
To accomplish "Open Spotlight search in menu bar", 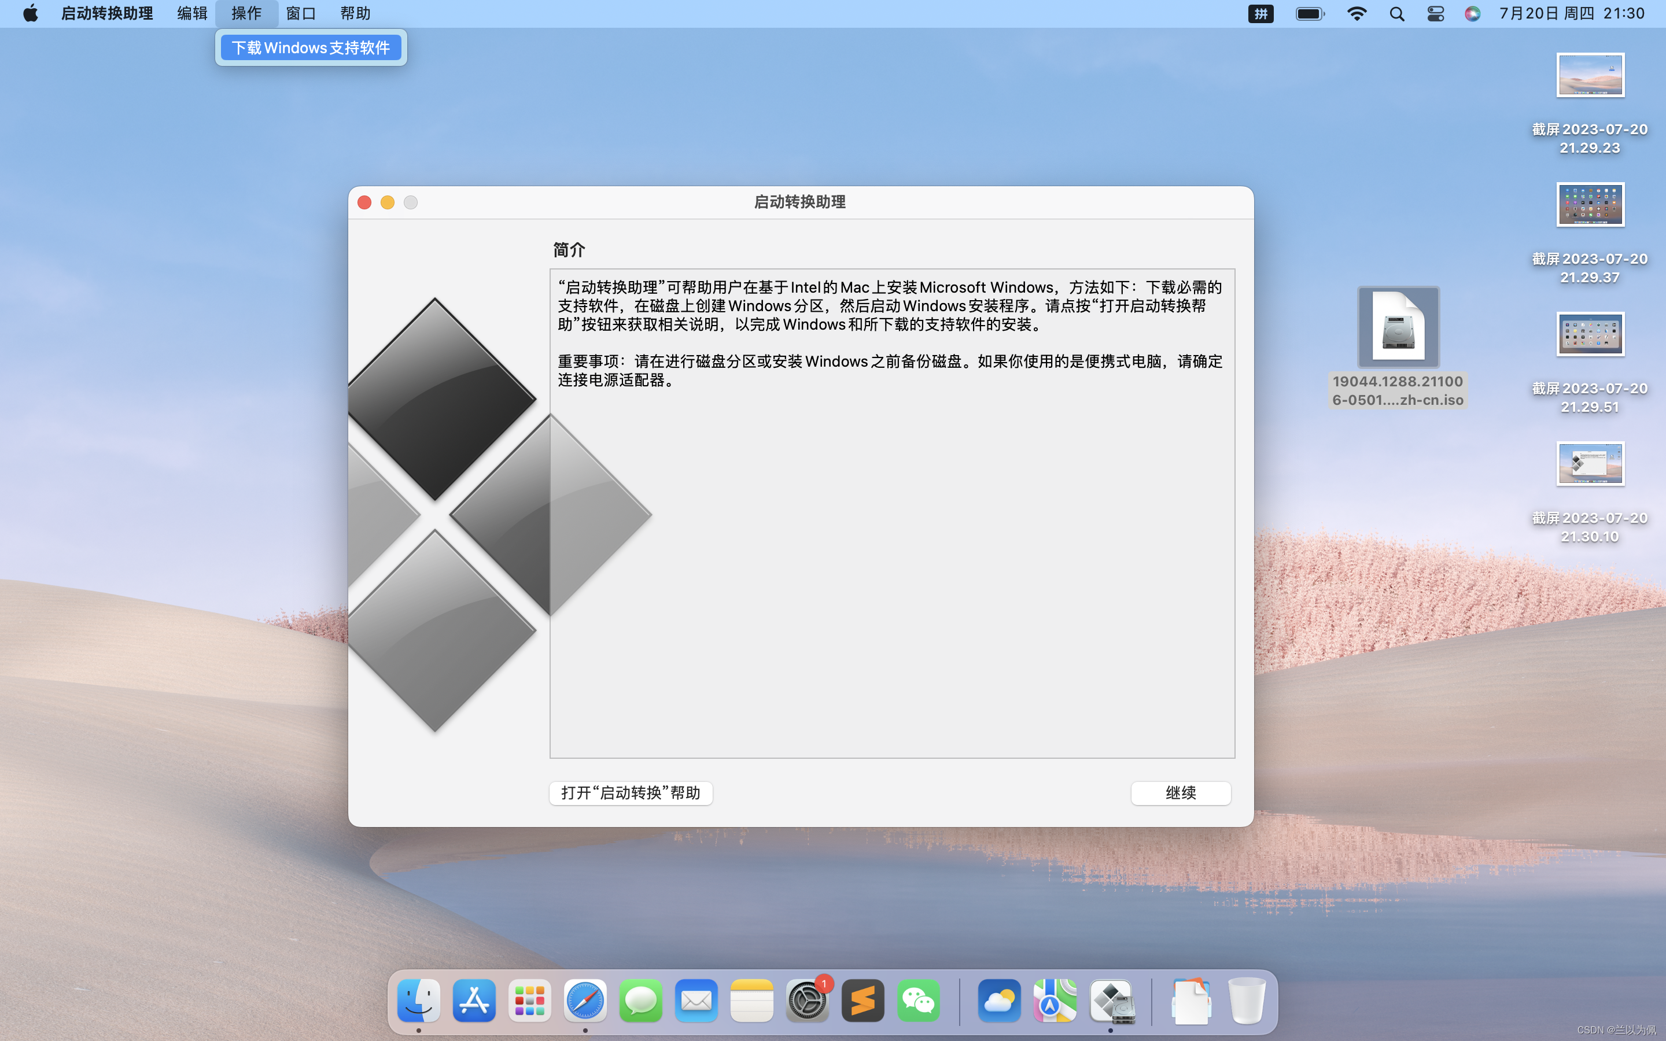I will coord(1397,14).
